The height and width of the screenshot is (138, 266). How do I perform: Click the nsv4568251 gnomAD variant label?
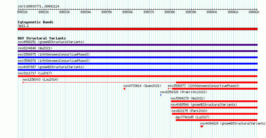[x=51, y=42]
